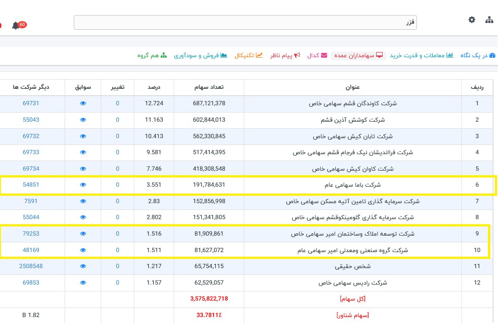Select share count 687,121,378
The height and width of the screenshot is (323, 499).
(209, 103)
